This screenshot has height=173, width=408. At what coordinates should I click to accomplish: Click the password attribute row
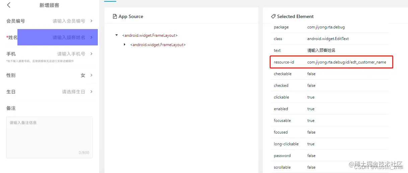point(330,156)
